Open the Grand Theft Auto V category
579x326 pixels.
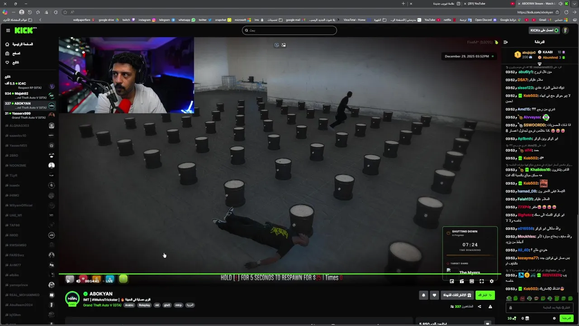102,305
